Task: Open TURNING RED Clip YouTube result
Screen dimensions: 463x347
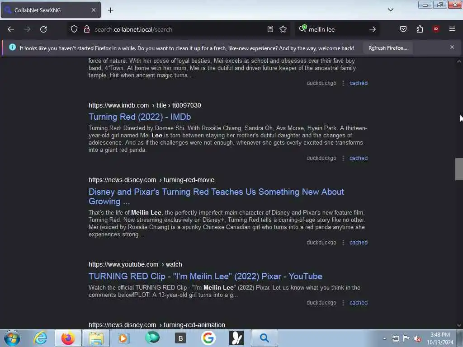Action: (205, 276)
